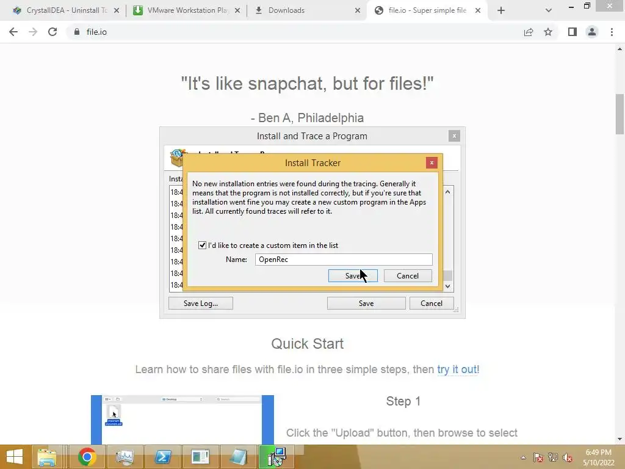This screenshot has width=625, height=469.
Task: Click Cancel in Install and Trace window
Action: click(432, 304)
